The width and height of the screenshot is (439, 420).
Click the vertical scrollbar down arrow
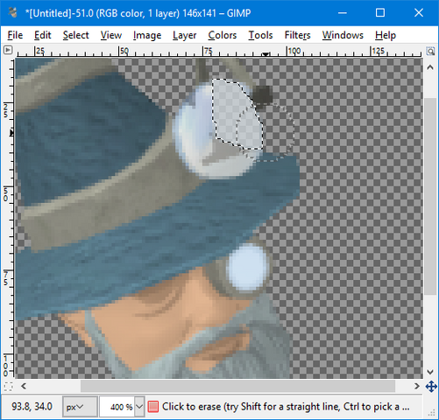point(430,372)
